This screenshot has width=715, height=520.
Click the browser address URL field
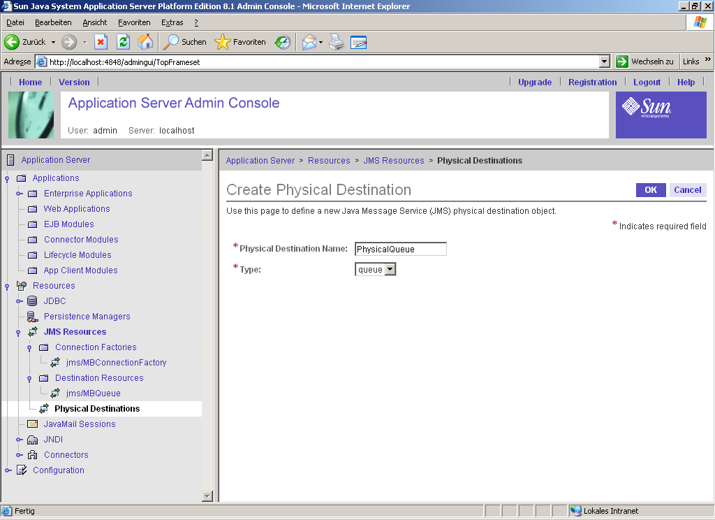point(318,62)
